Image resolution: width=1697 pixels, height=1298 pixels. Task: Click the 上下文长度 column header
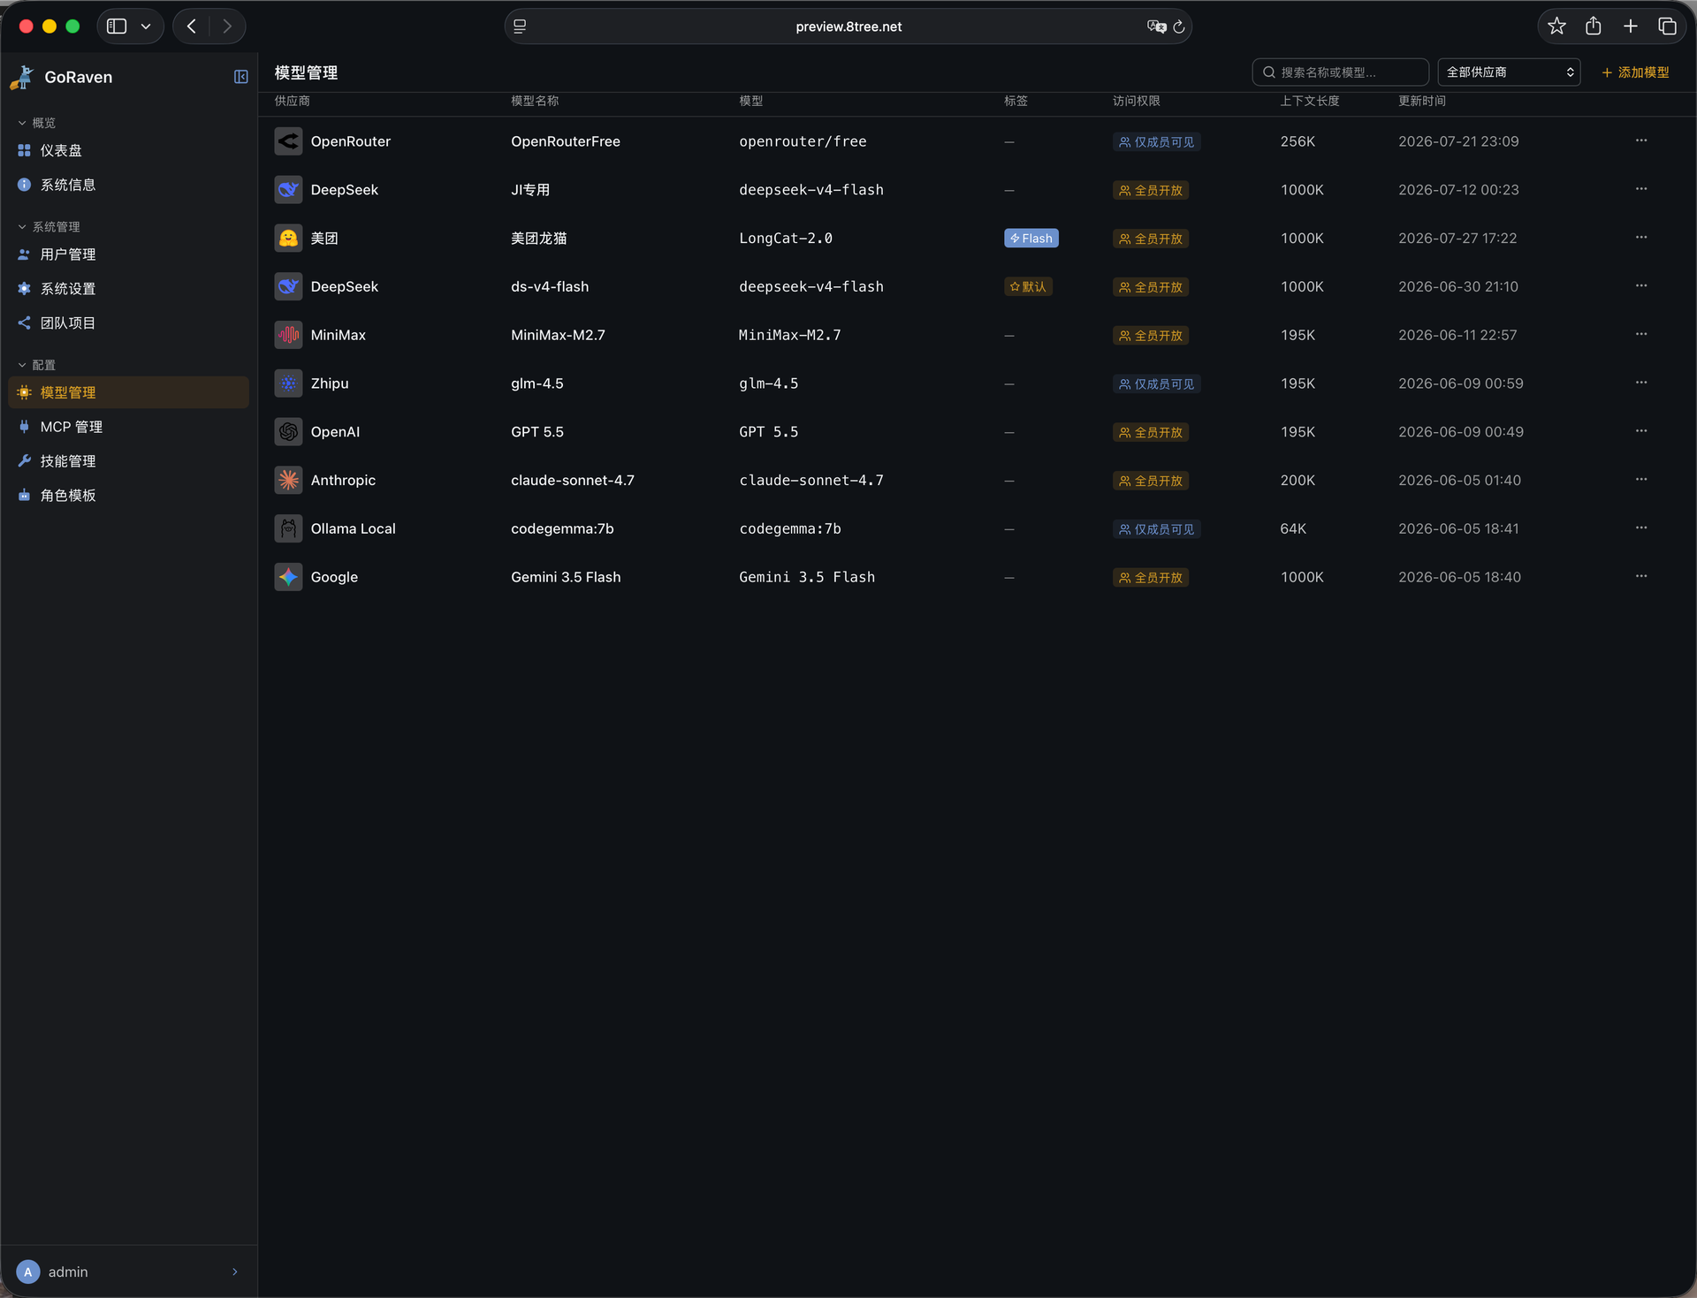pos(1310,101)
